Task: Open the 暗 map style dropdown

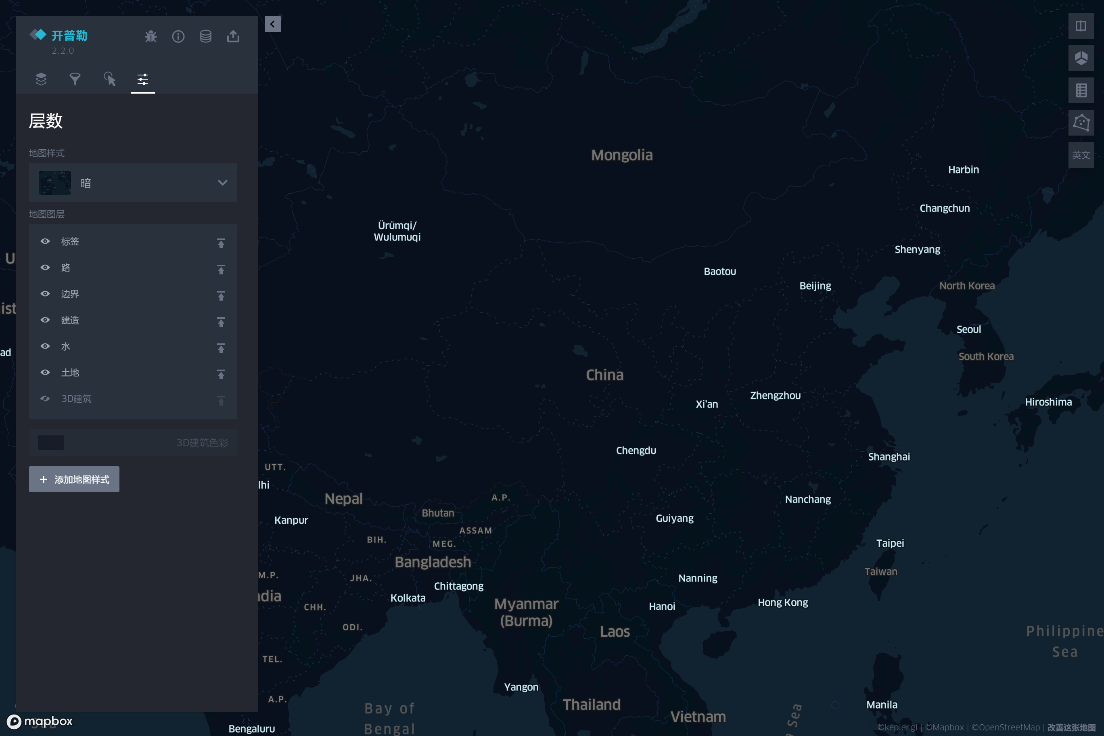Action: tap(133, 183)
